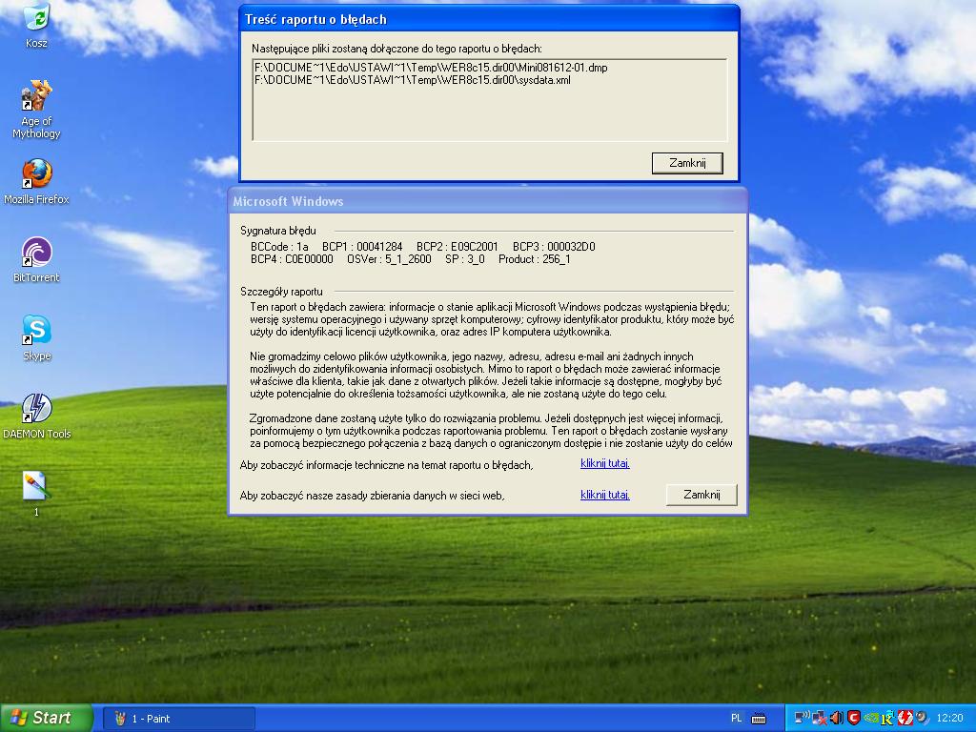Click Zamknij in Microsoft Windows dialog

701,495
